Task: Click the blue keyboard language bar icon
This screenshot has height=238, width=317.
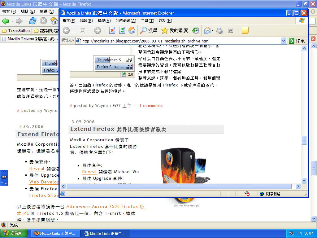Action: coord(4,177)
